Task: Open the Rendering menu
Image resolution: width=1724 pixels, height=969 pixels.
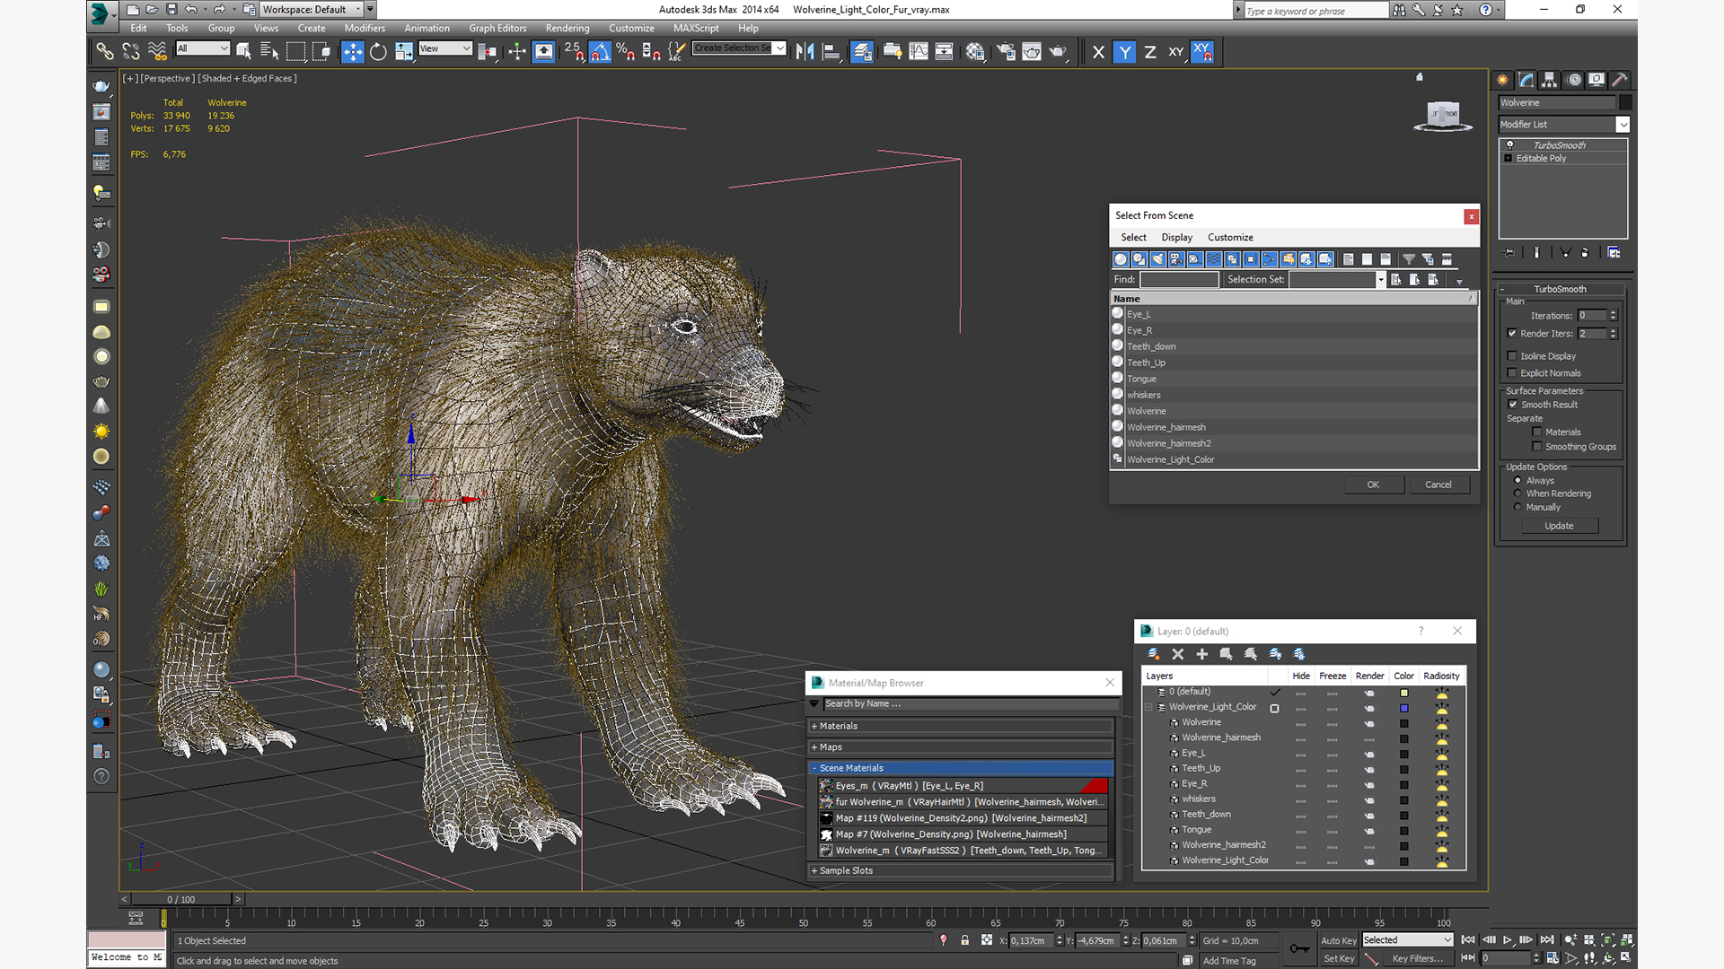Action: [x=567, y=29]
